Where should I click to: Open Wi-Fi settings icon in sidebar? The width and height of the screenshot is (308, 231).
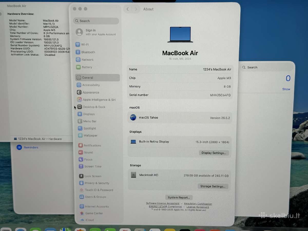point(78,44)
